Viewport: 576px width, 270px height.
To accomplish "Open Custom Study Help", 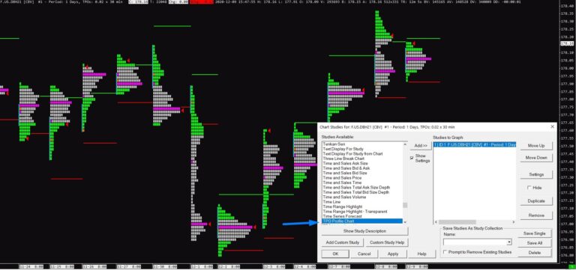I will point(387,242).
